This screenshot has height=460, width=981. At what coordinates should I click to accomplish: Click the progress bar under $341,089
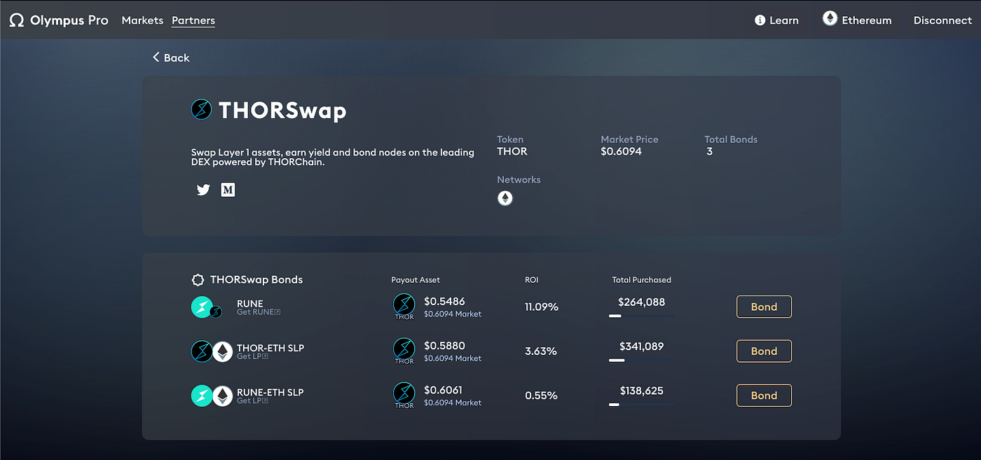(641, 360)
